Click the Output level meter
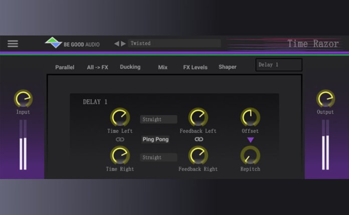This screenshot has width=349, height=215. 325,145
